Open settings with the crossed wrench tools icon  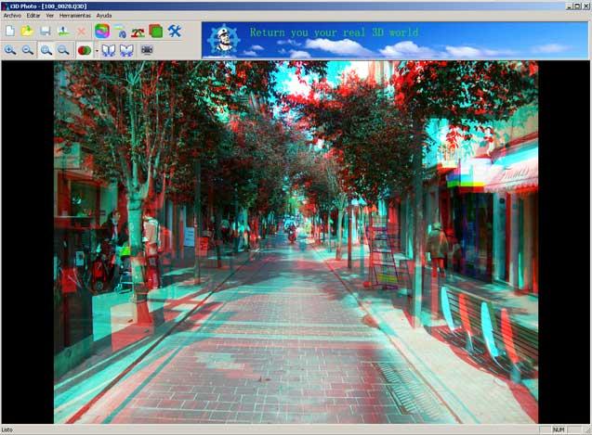pos(174,31)
